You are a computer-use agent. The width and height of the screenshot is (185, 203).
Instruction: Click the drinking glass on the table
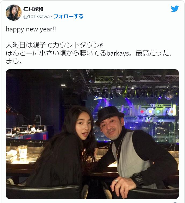click(23, 152)
